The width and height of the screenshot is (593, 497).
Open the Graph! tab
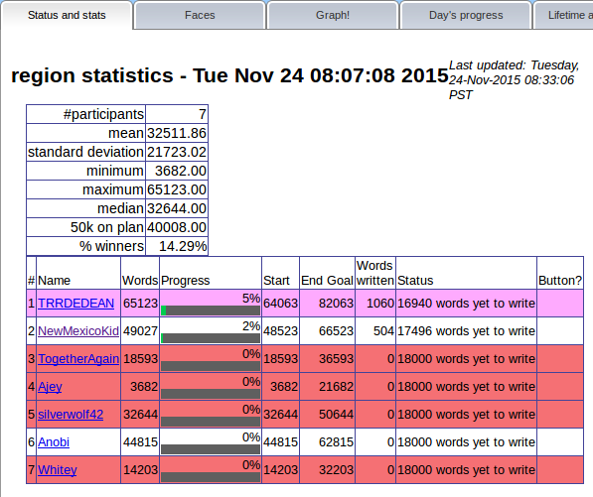tap(333, 15)
